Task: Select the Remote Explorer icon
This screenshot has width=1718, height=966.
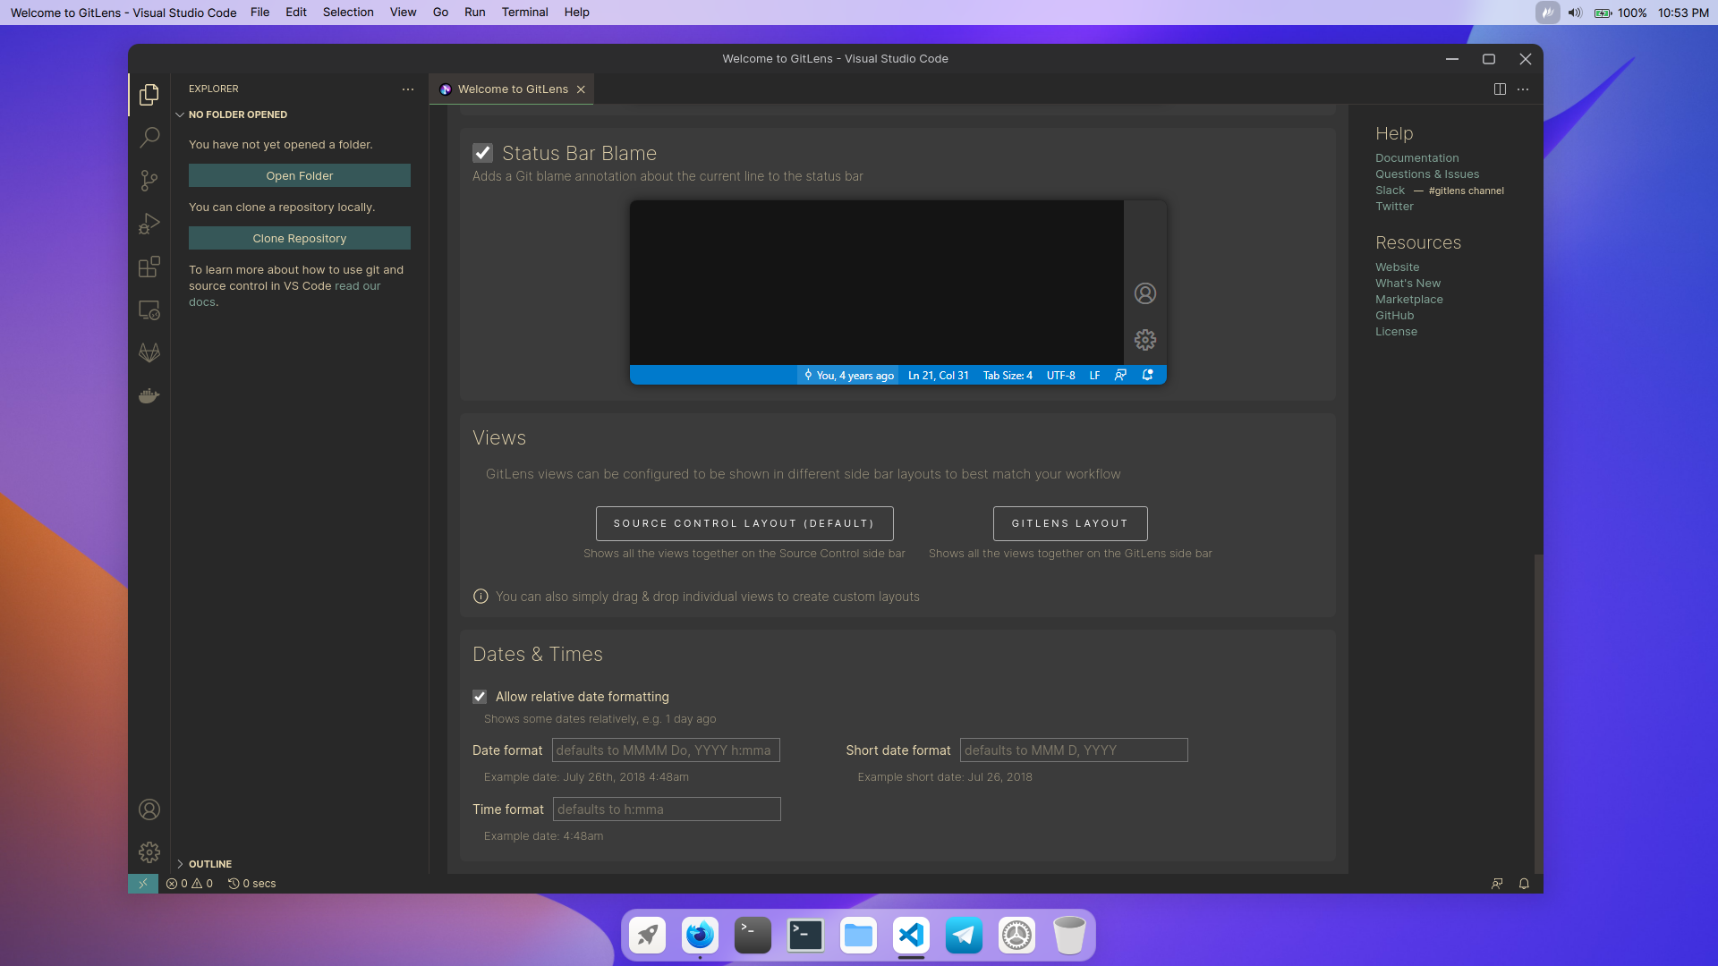Action: pos(149,309)
